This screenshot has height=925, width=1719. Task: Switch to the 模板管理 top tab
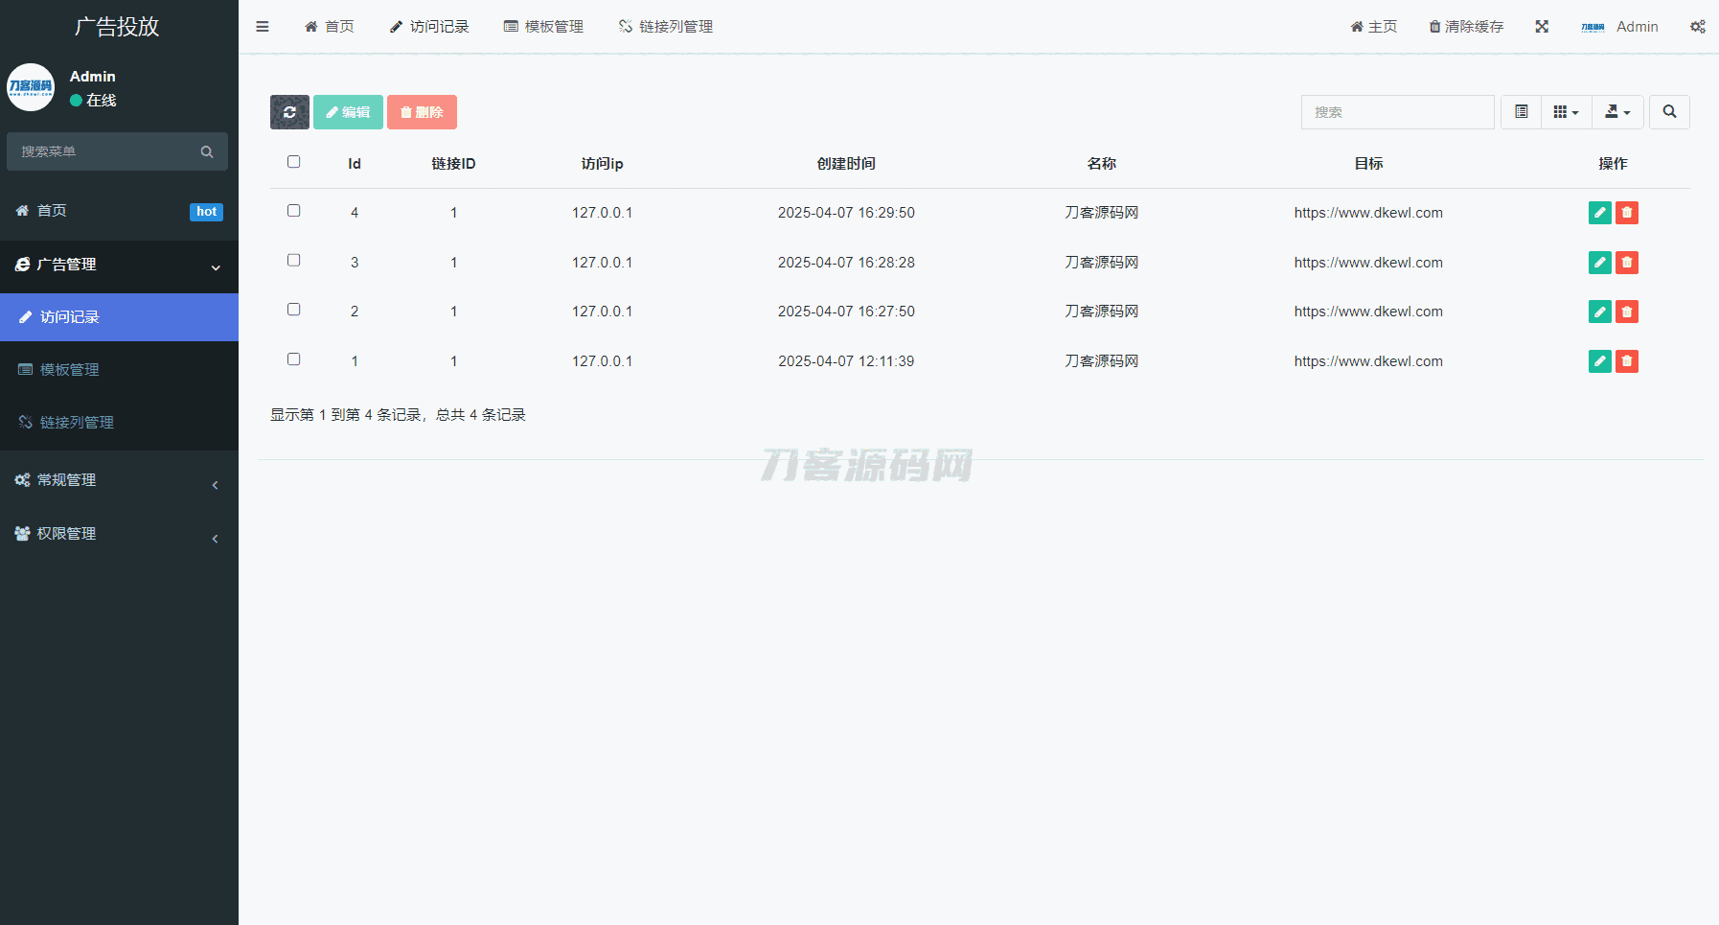[543, 27]
